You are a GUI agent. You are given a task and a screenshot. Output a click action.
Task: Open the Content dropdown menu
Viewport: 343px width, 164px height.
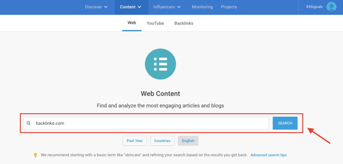click(x=131, y=7)
